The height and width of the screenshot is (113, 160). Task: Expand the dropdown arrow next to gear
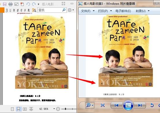73,10
